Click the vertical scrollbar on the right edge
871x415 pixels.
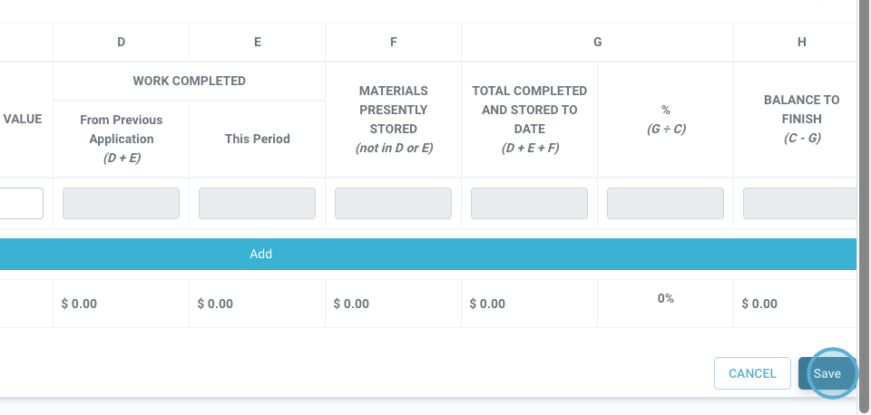(865, 181)
